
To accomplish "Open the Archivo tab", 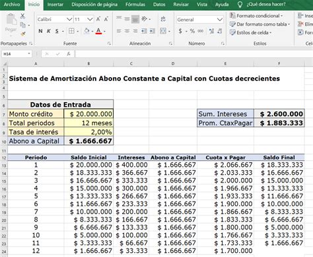I will [12, 5].
